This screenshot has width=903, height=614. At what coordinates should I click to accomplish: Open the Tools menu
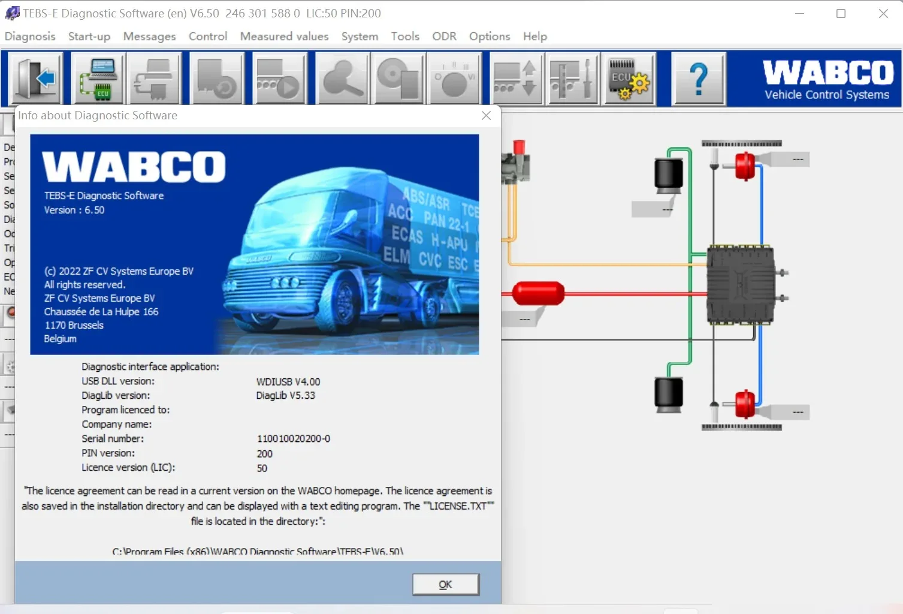pos(405,36)
